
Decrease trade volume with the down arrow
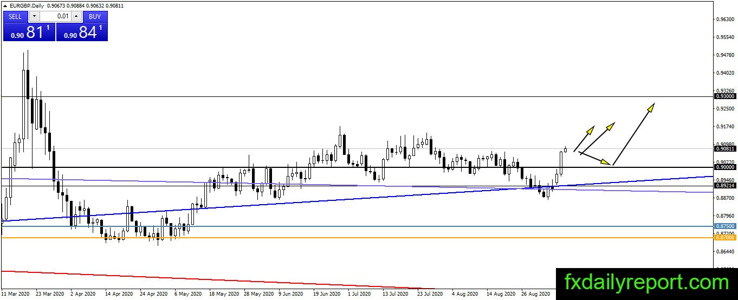[34, 16]
